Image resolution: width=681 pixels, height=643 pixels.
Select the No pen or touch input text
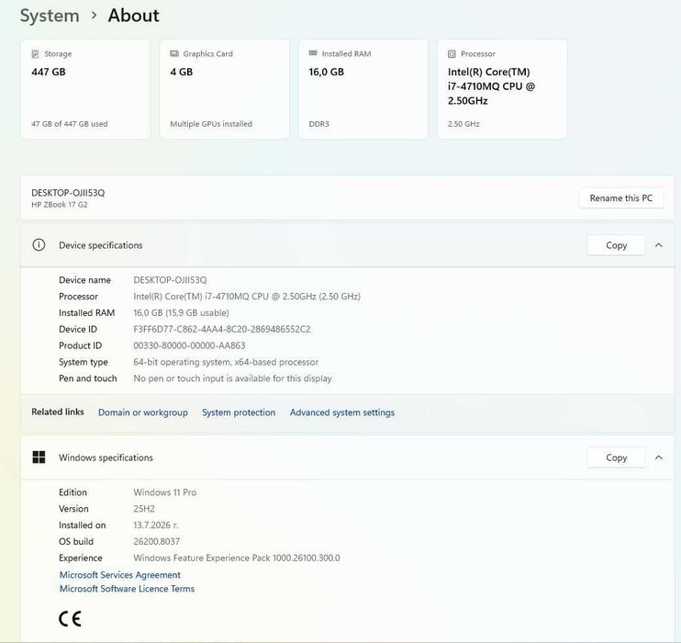tap(232, 378)
